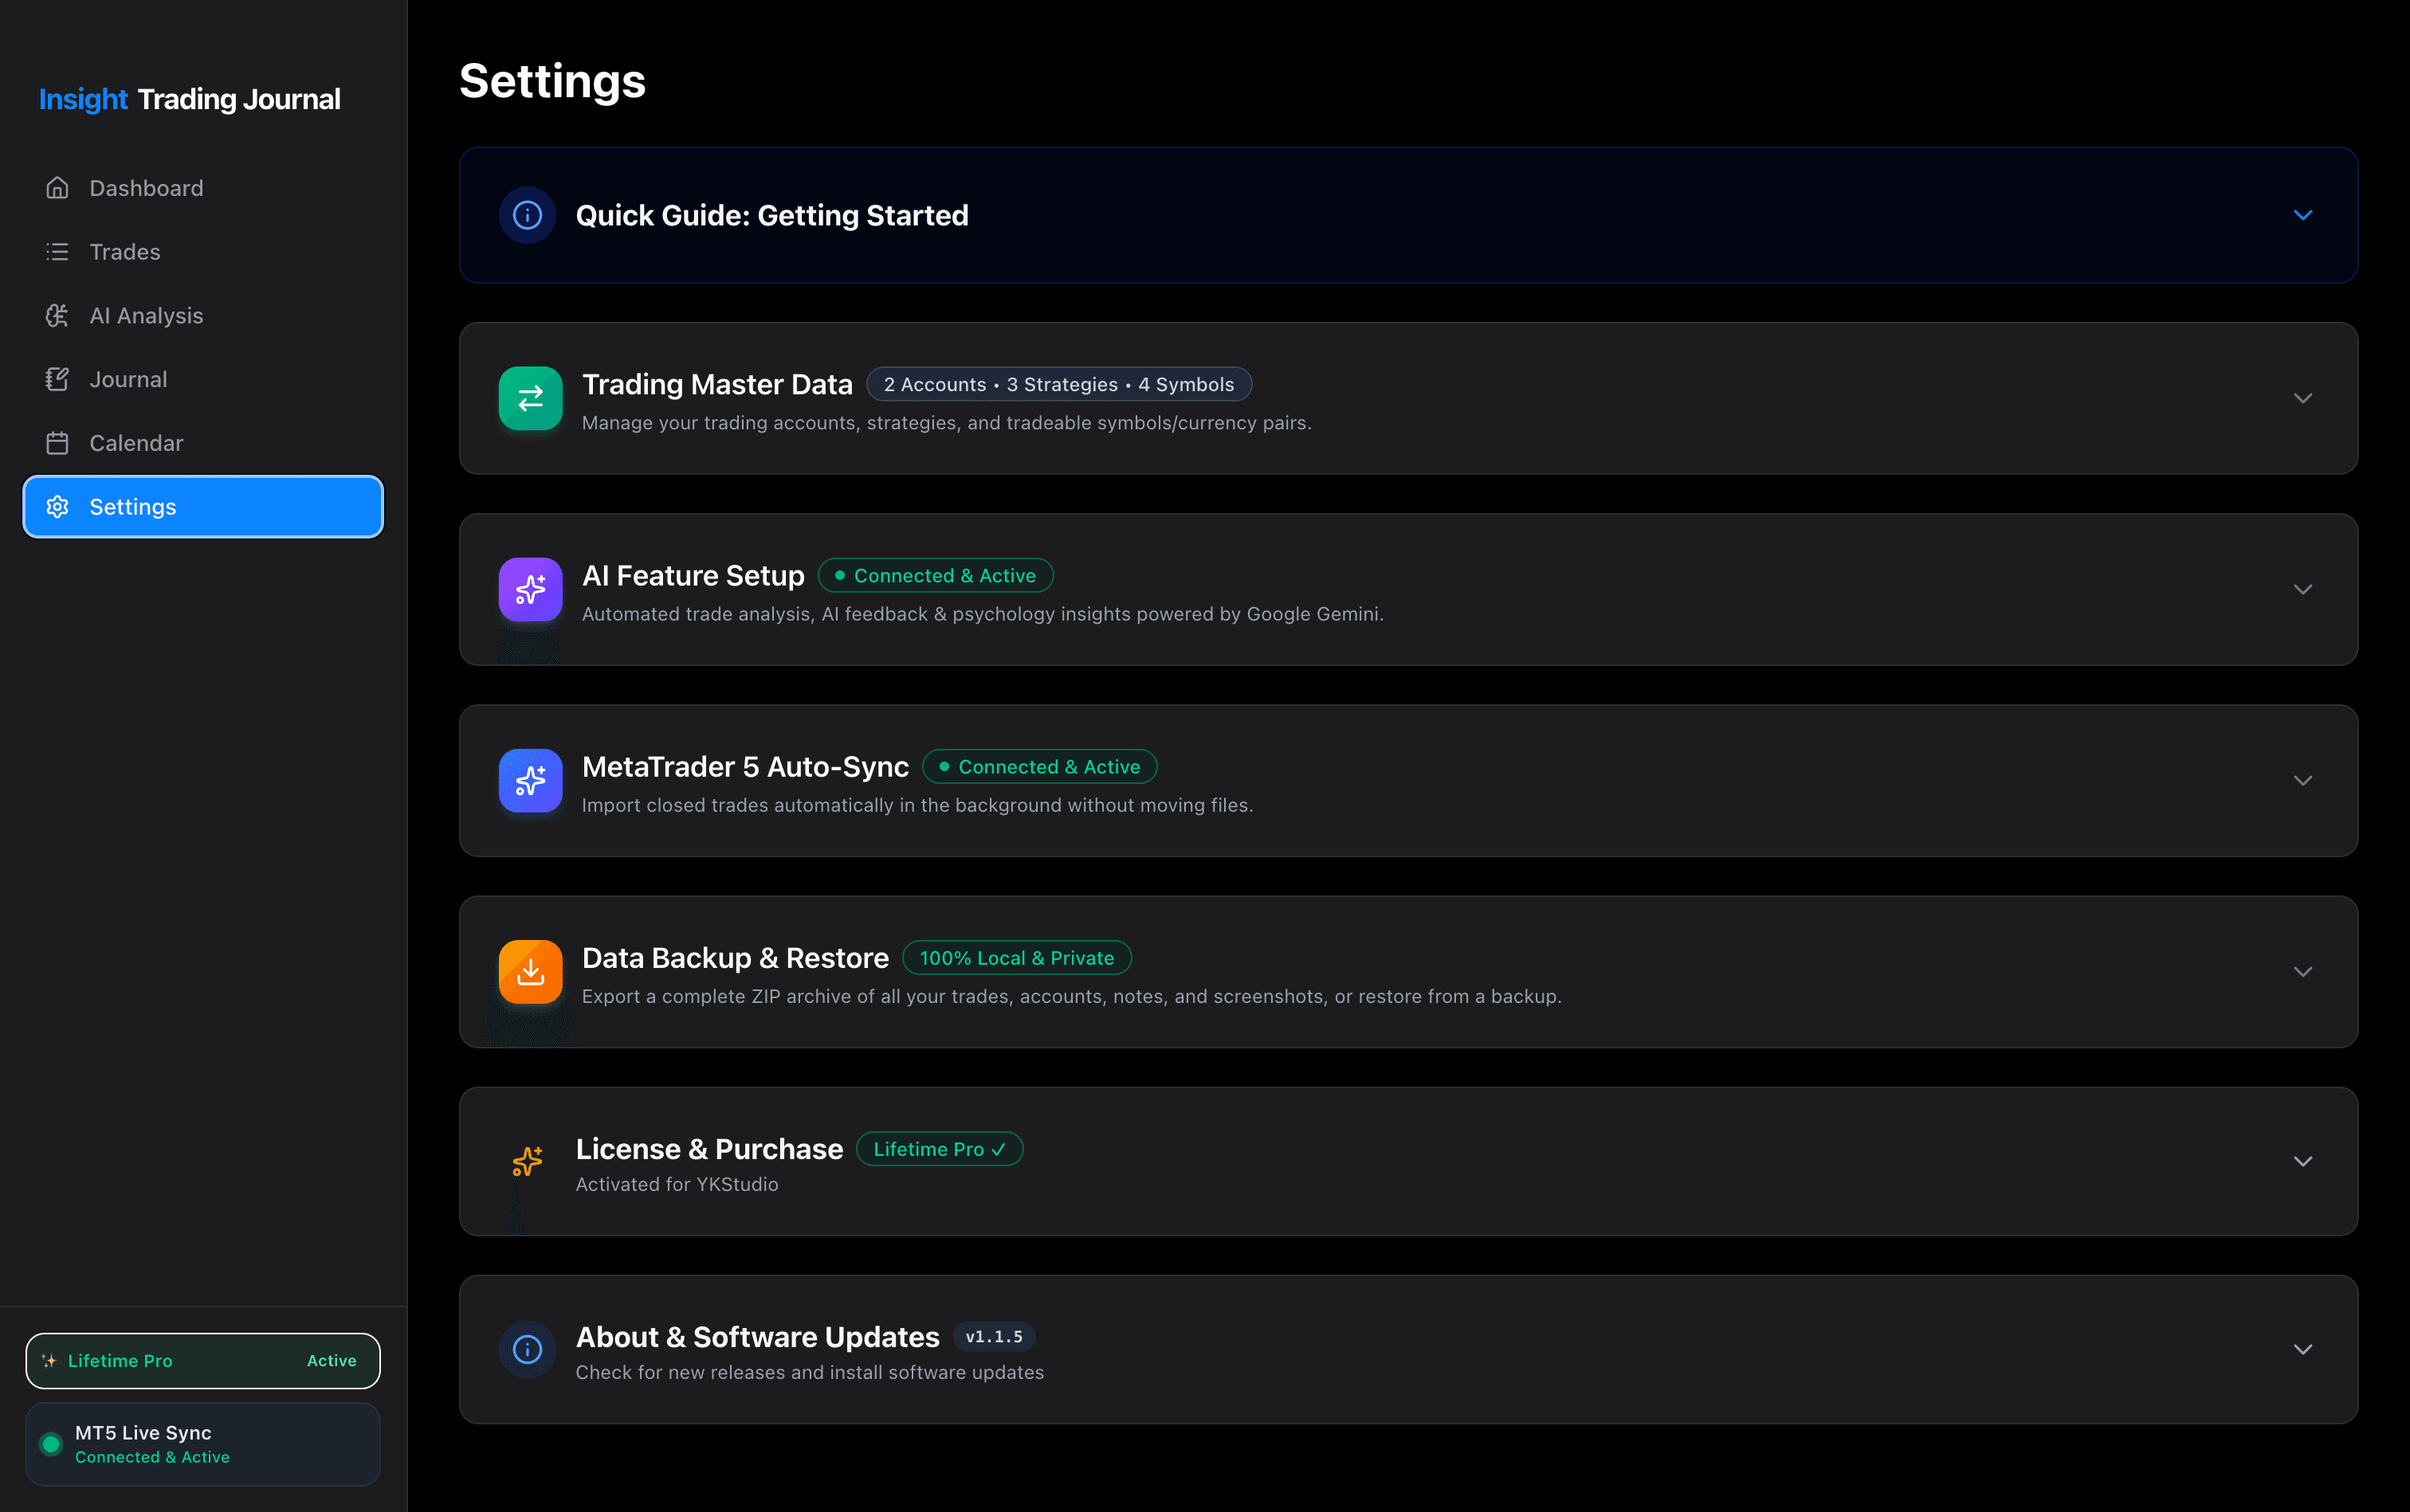Click the 100% Local & Private badge
Image resolution: width=2410 pixels, height=1512 pixels.
(x=1016, y=957)
